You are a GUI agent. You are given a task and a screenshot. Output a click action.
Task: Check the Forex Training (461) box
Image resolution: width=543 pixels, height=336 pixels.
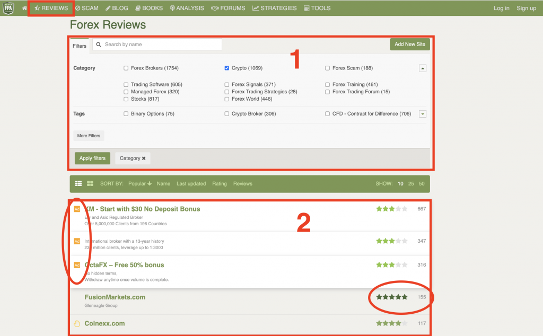[x=327, y=84]
